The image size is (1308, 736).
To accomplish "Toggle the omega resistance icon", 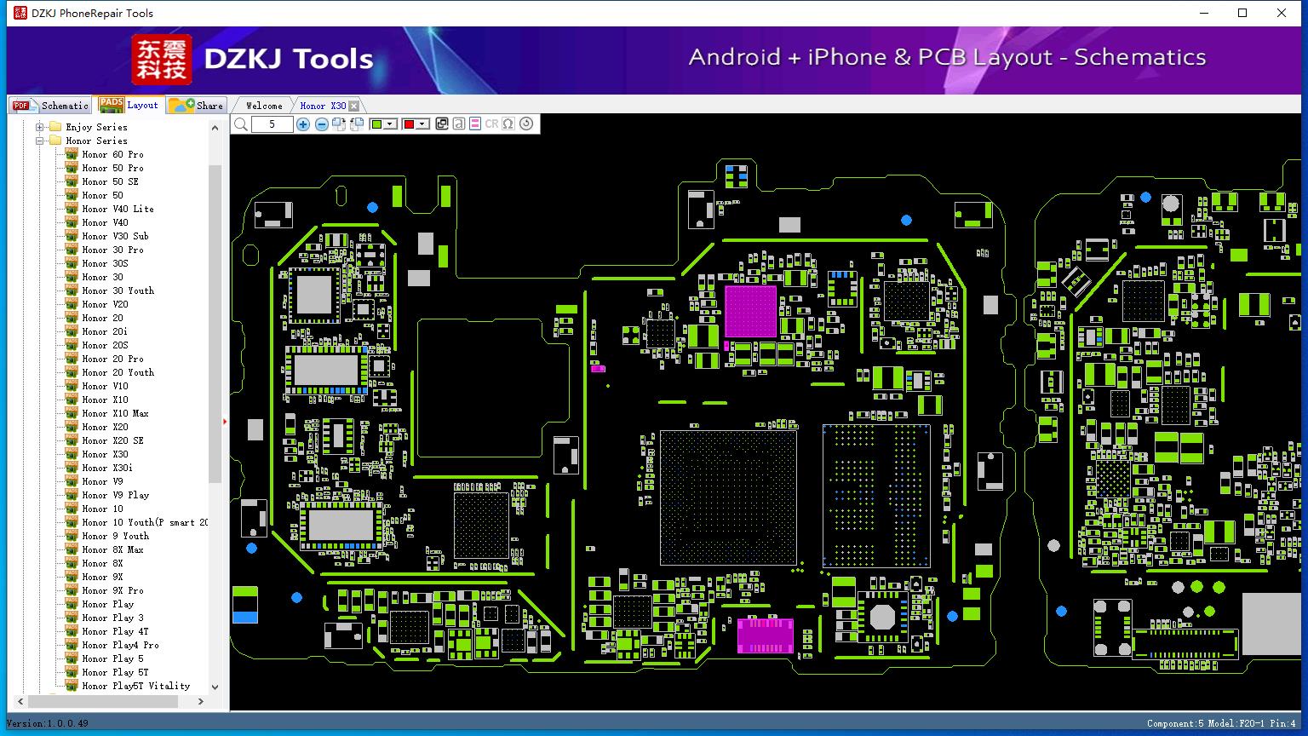I will (508, 124).
